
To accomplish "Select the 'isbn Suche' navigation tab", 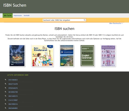I will tap(8, 15).
